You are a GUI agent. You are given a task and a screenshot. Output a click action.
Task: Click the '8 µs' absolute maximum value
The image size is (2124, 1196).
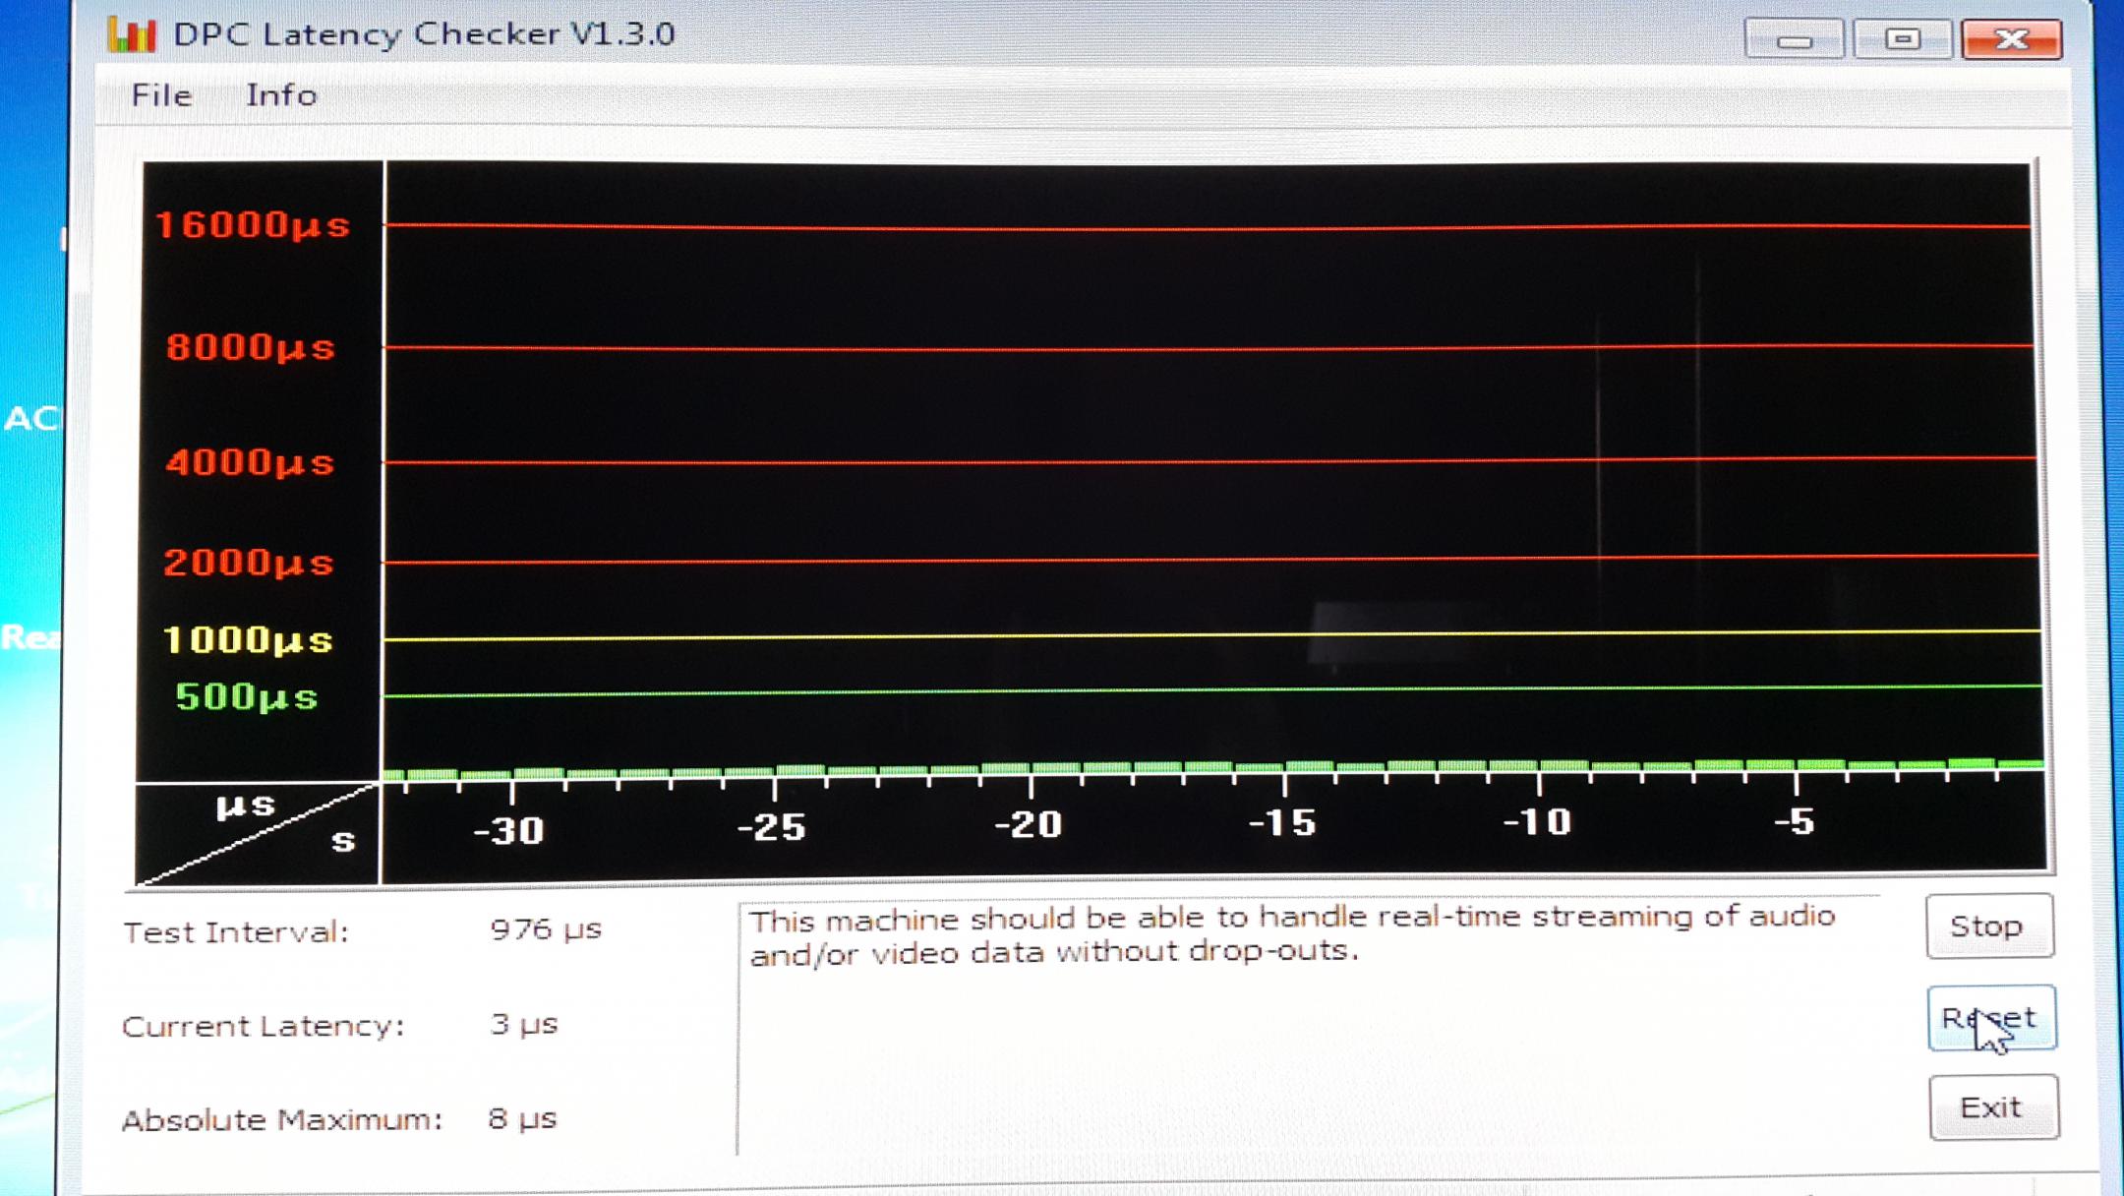pyautogui.click(x=523, y=1118)
